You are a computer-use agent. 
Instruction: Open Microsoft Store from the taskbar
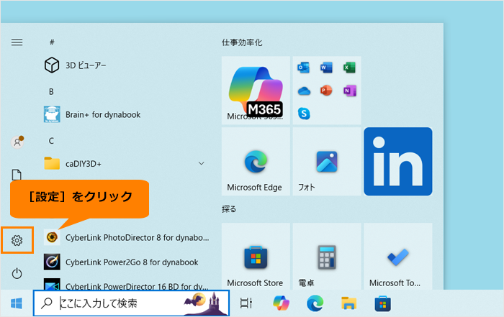(x=383, y=304)
